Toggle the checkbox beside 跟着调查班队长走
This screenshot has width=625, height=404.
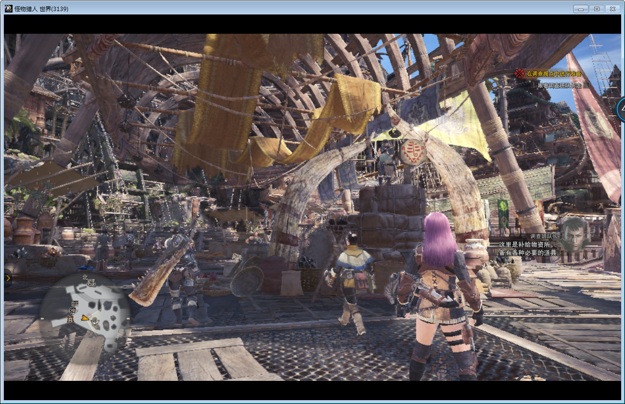point(586,85)
